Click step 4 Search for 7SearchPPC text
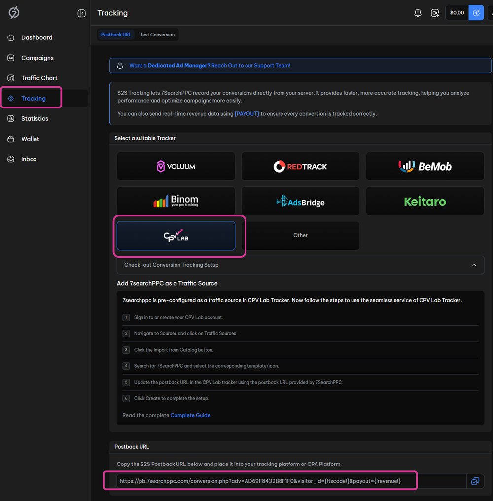This screenshot has height=501, width=493. 206,366
